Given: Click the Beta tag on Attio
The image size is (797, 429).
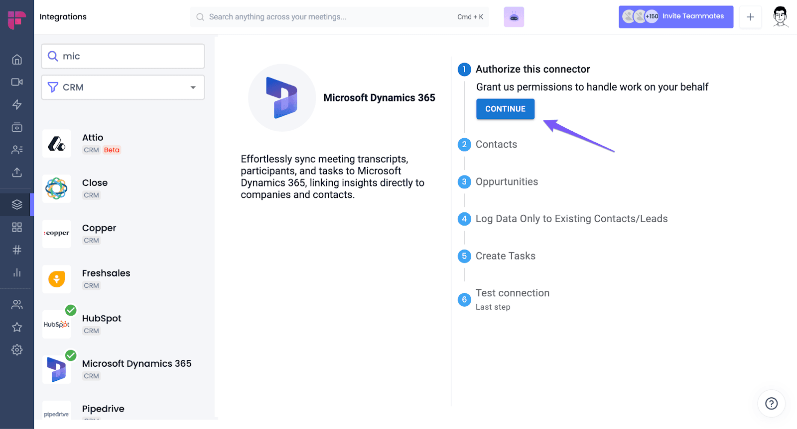Looking at the screenshot, I should coord(112,150).
